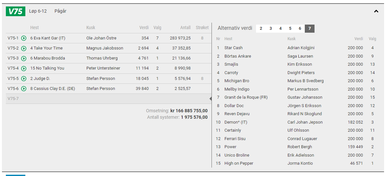This screenshot has height=176, width=386.
Task: Play the V75-5 Judge D. race
Action: coord(24,79)
